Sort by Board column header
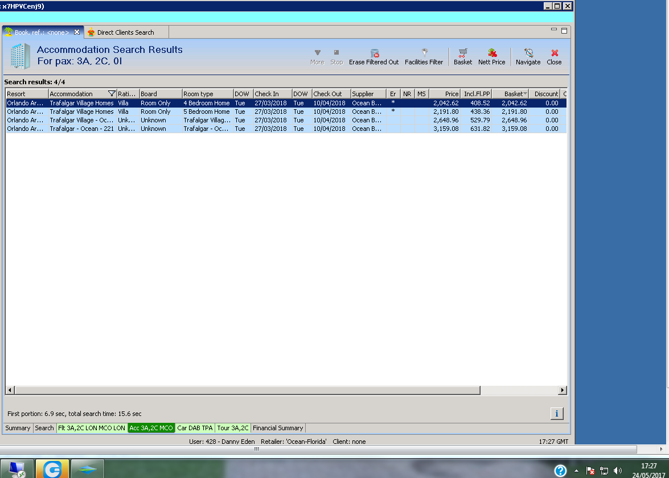 [161, 94]
